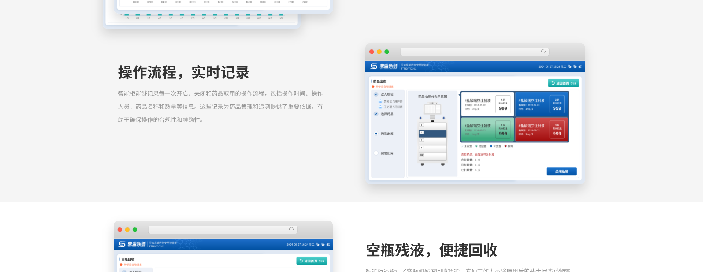
Task: Click the 贾易以 / 麻醉师 user avatar icon
Action: tap(380, 101)
